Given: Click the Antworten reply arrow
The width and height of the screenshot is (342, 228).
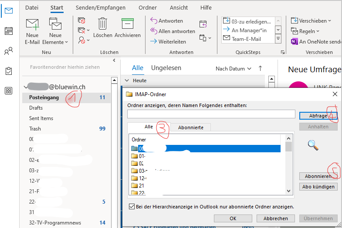Looking at the screenshot, I should pos(166,21).
